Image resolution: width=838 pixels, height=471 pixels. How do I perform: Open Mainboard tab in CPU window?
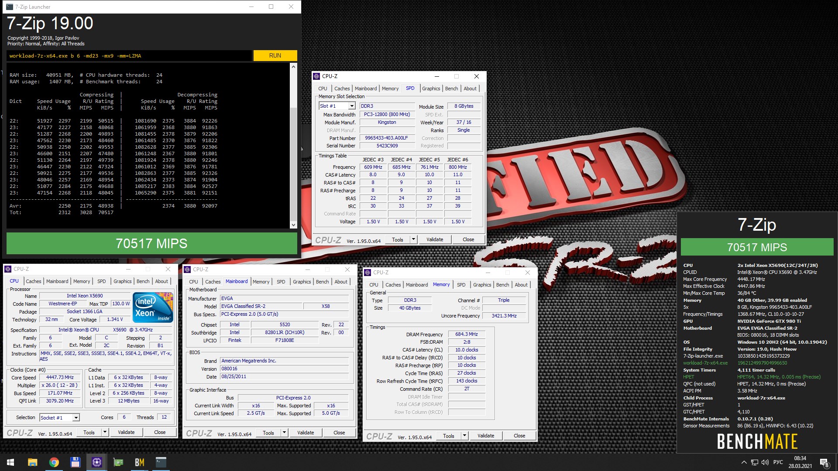point(57,281)
